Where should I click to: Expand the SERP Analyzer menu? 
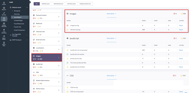tap(27, 40)
